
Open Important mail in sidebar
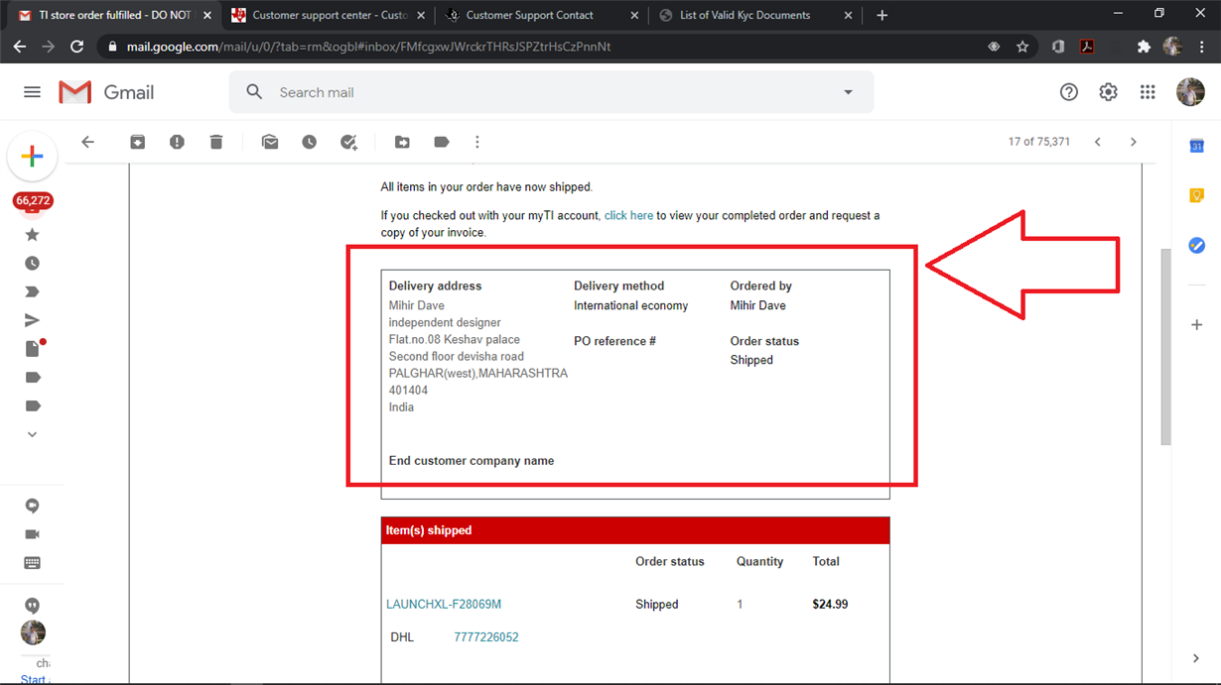coord(32,292)
